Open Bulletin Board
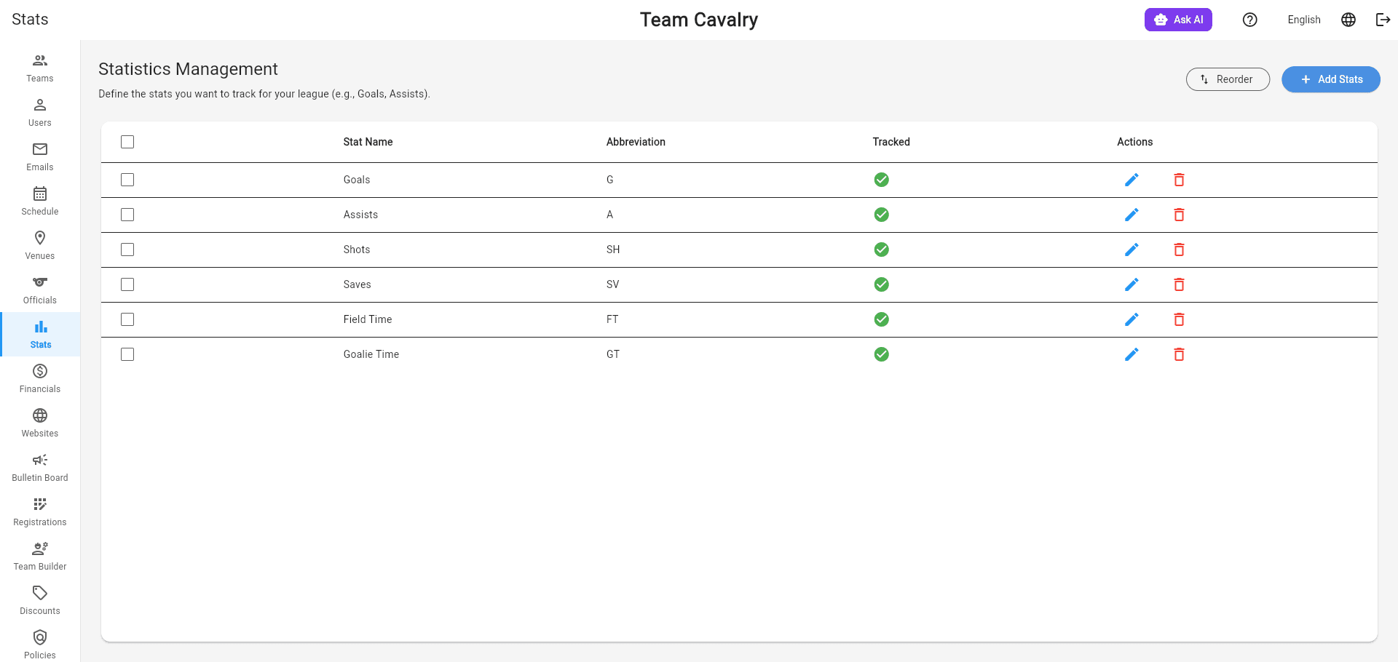Screen dimensions: 1398x662 (40, 468)
